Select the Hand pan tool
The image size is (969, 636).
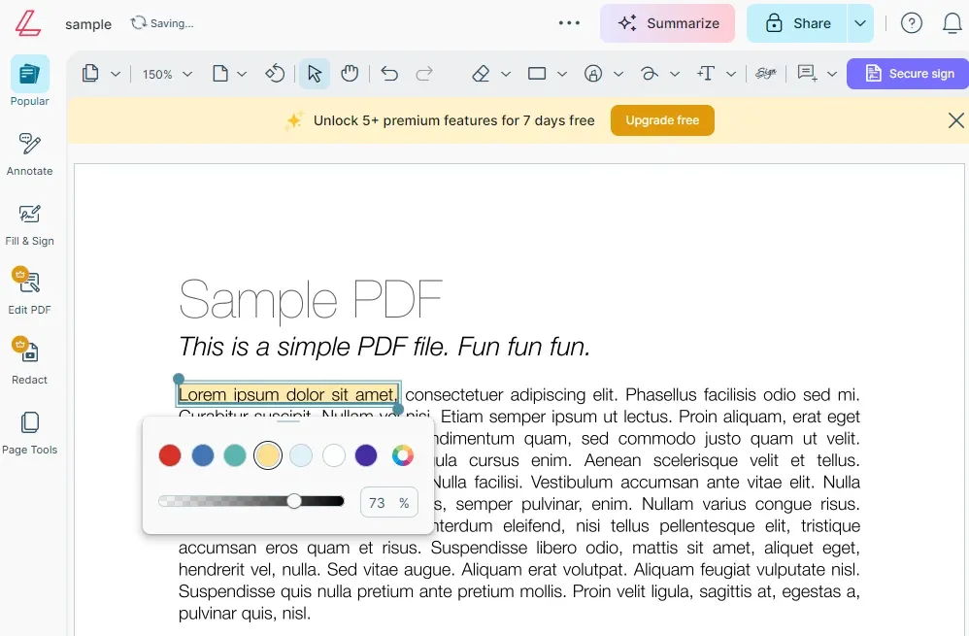tap(350, 73)
